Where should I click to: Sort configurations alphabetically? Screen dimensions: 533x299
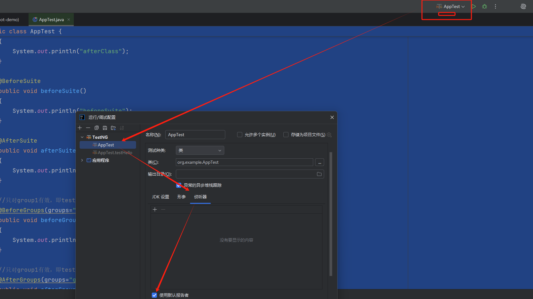(122, 128)
